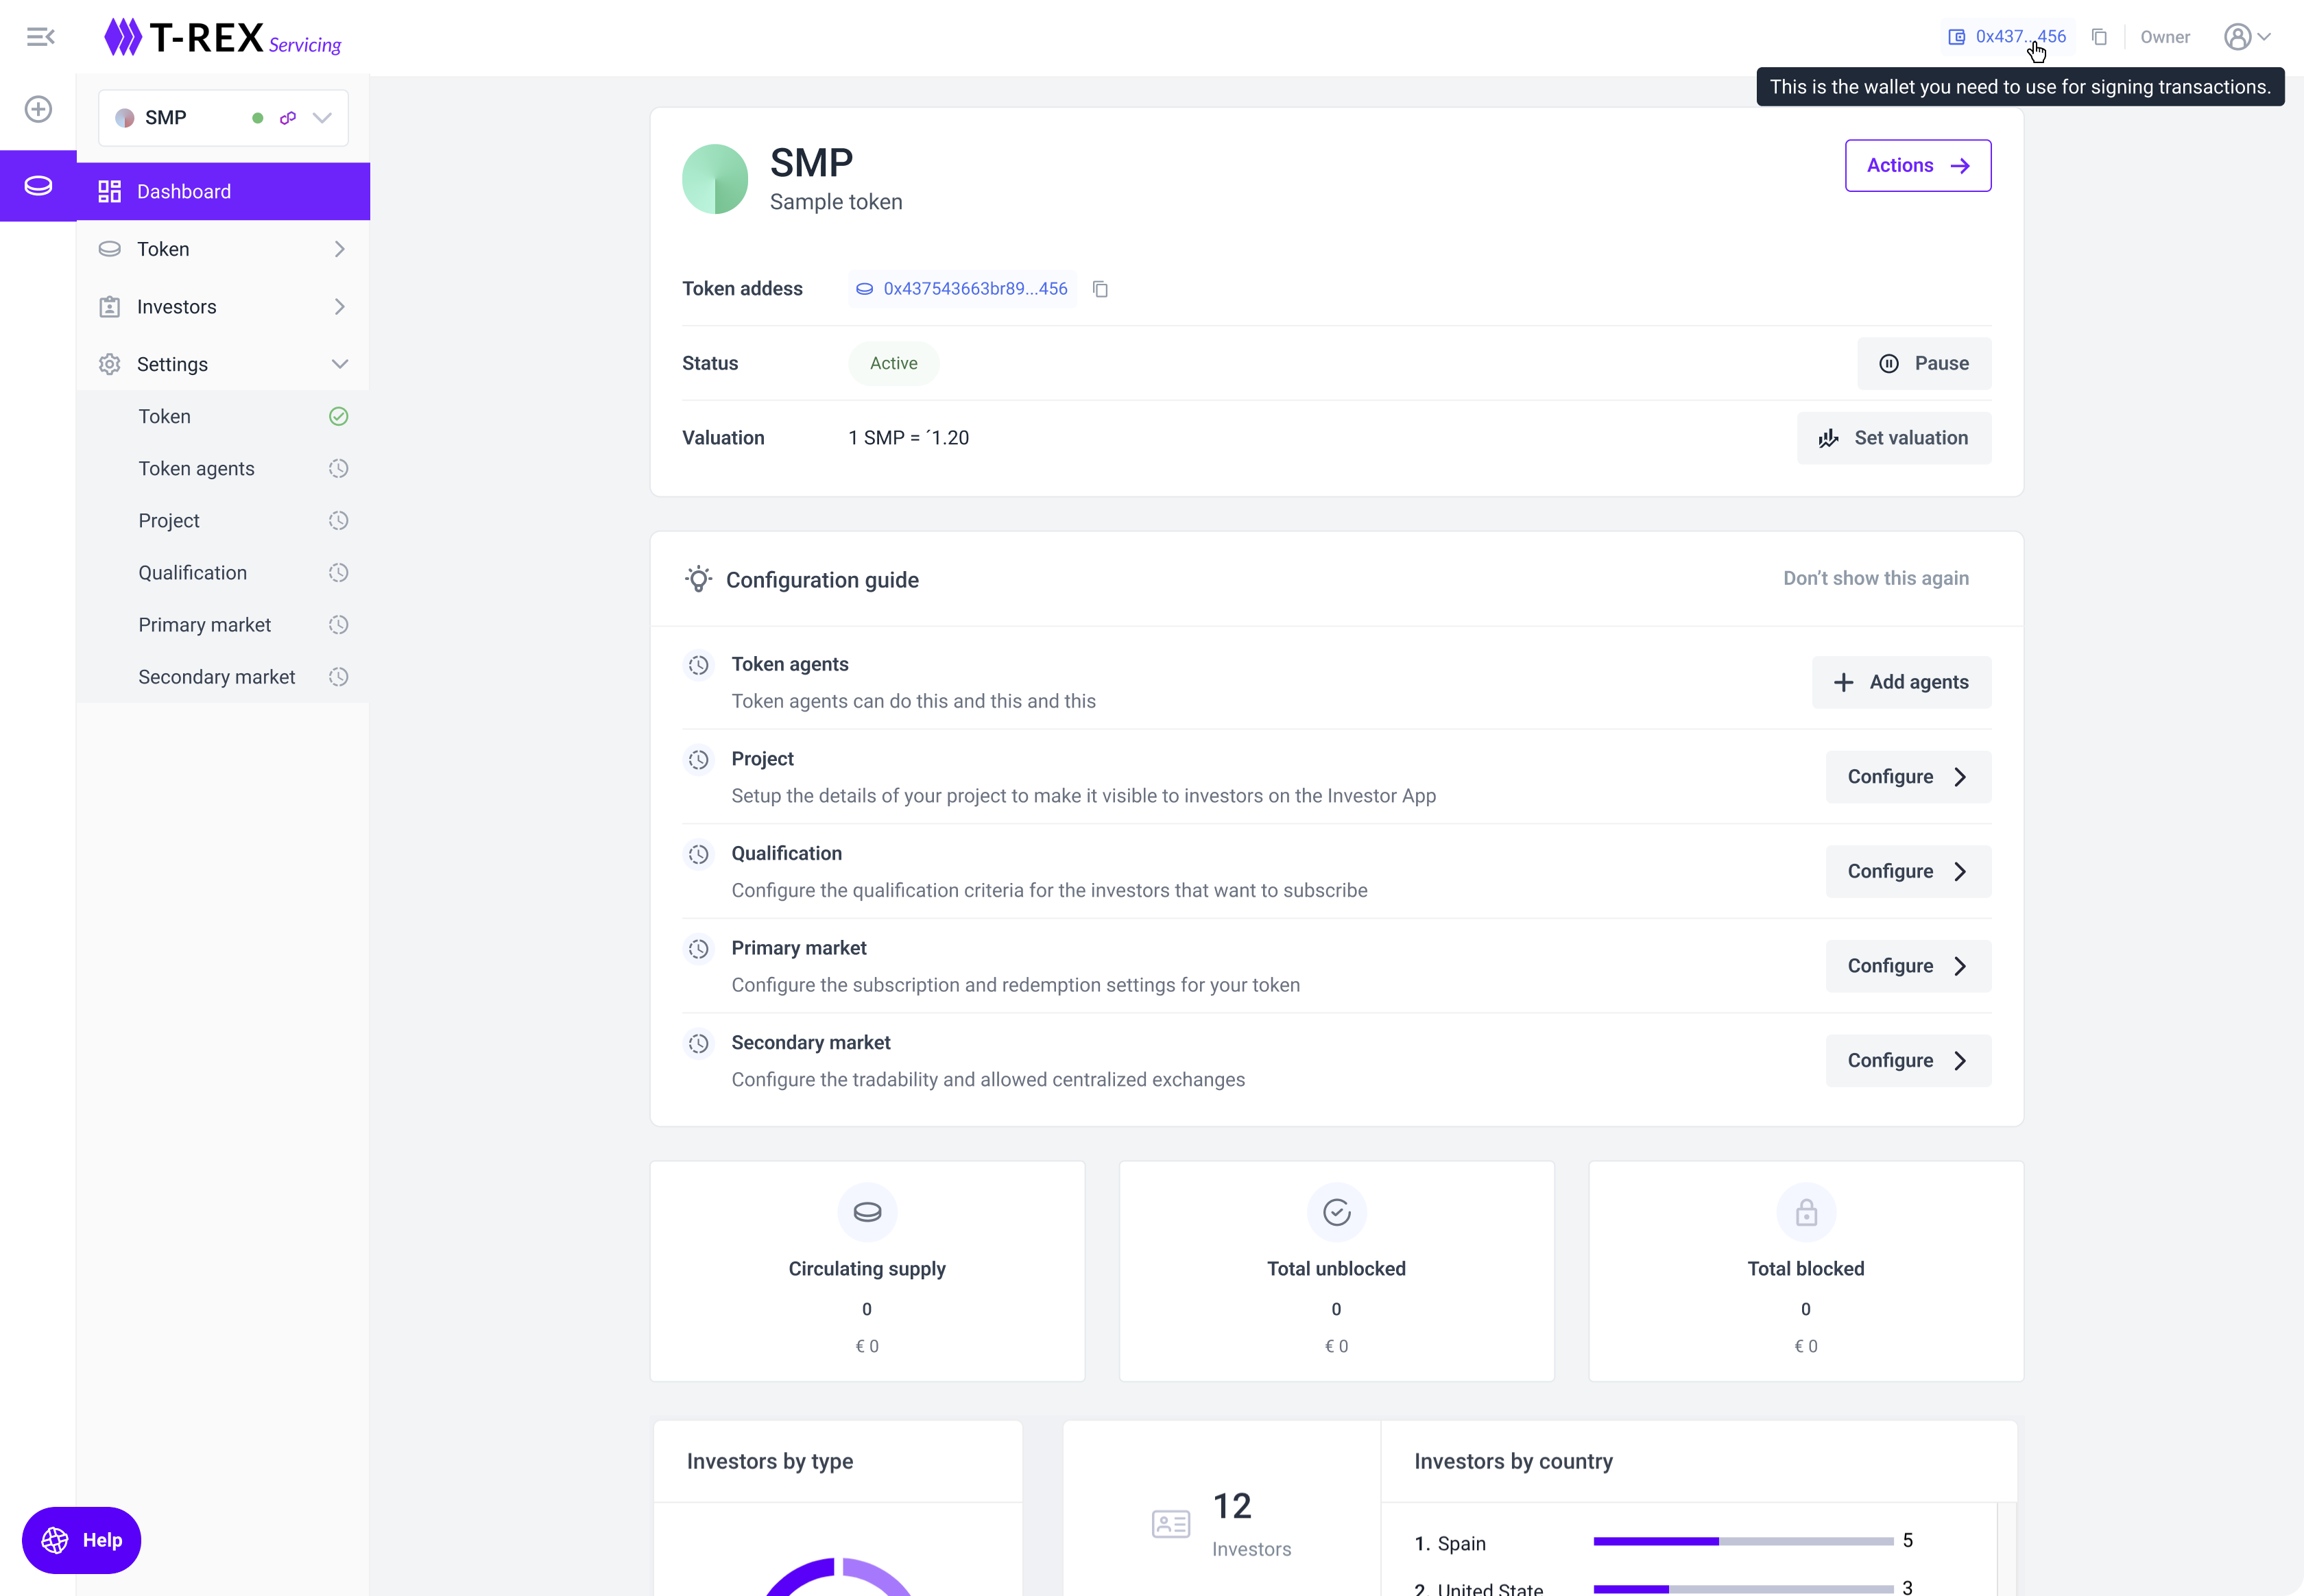Click the SMP token avatar circle
This screenshot has width=2304, height=1596.
point(714,179)
